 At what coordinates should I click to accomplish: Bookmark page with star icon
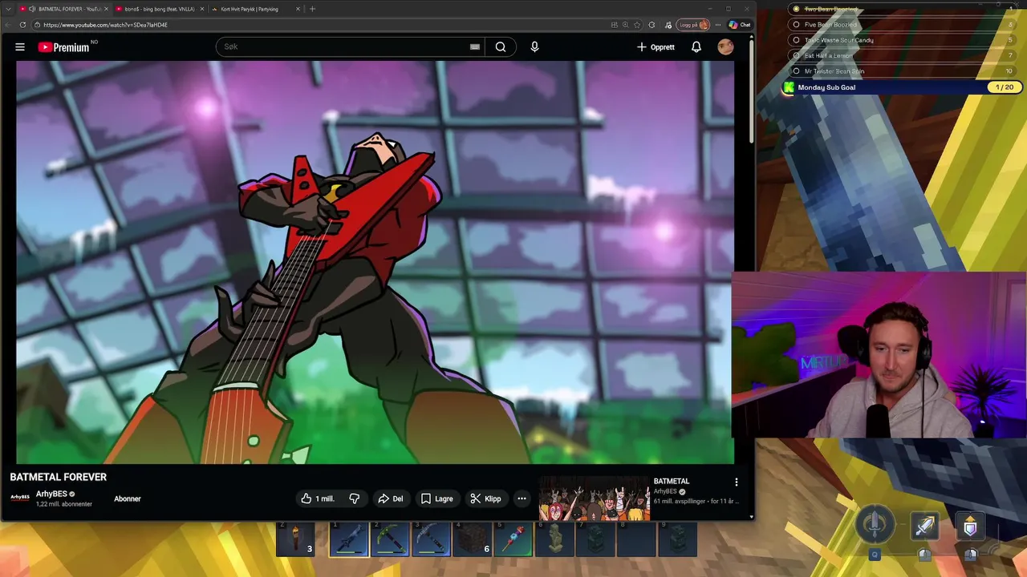637,25
